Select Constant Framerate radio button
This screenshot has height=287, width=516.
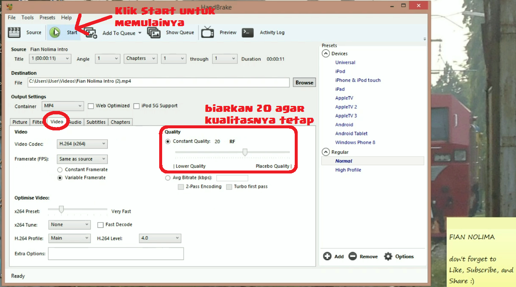point(60,170)
